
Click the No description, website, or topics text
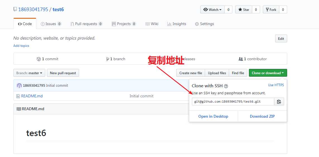pyautogui.click(x=54, y=38)
